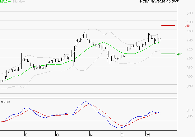Jump to the N month marker
The width and height of the screenshot is (195, 137).
point(91,135)
